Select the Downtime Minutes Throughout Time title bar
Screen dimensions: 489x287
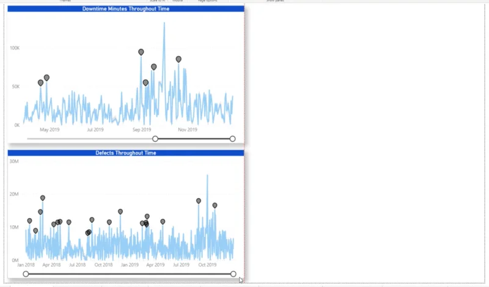pos(126,9)
